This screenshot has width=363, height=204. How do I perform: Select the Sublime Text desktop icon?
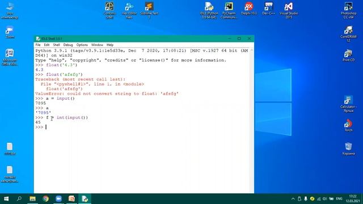149,11
